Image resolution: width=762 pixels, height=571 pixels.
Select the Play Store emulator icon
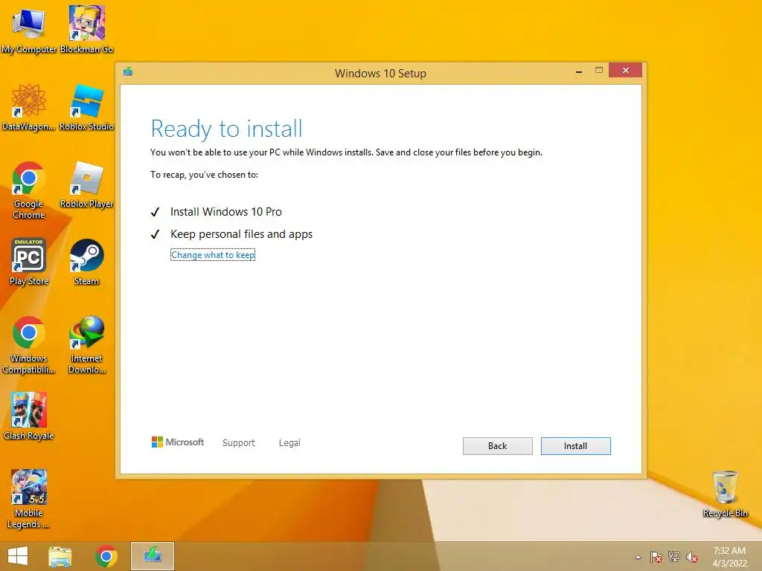point(29,262)
